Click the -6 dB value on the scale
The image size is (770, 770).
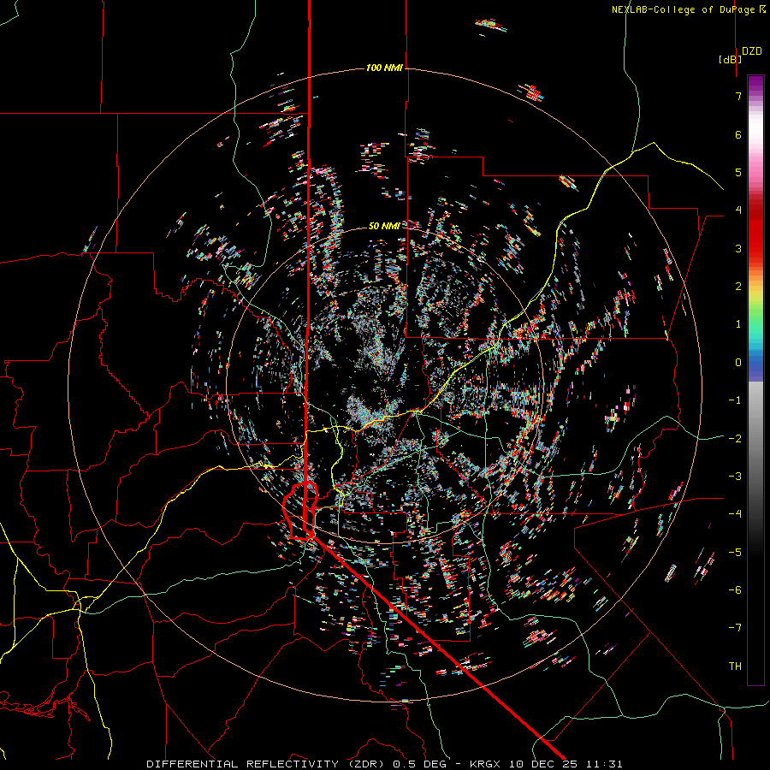click(735, 589)
